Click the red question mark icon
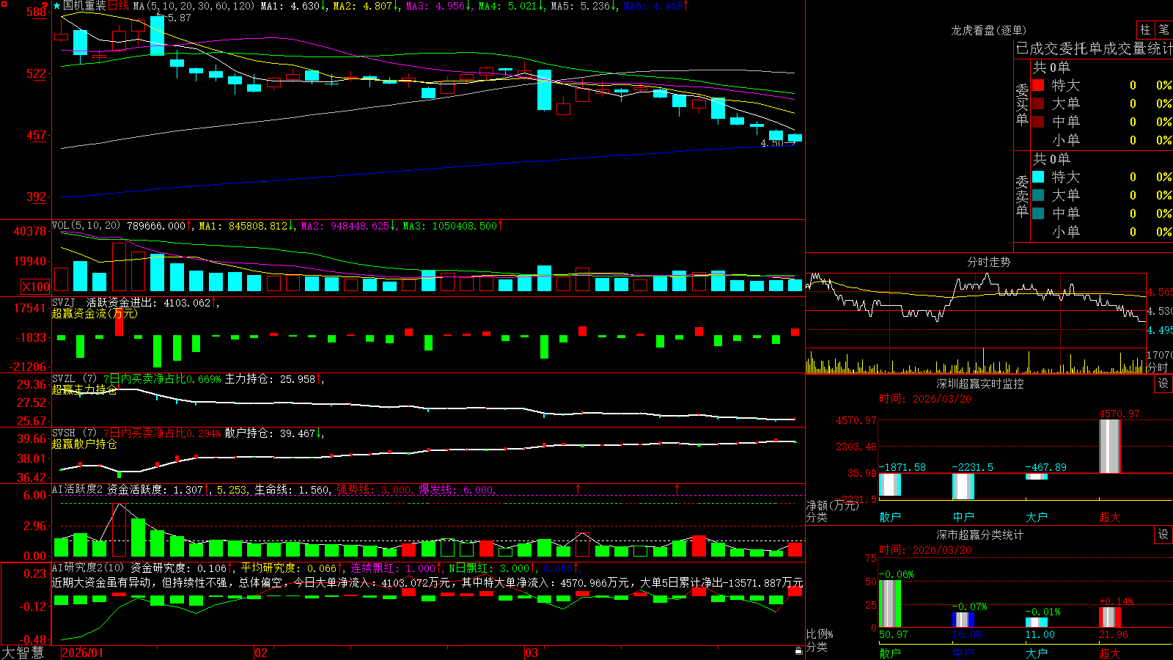 coord(45,6)
